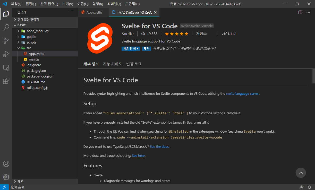Select .gitignore in the file tree
Image resolution: width=315 pixels, height=190 pixels.
coord(45,65)
